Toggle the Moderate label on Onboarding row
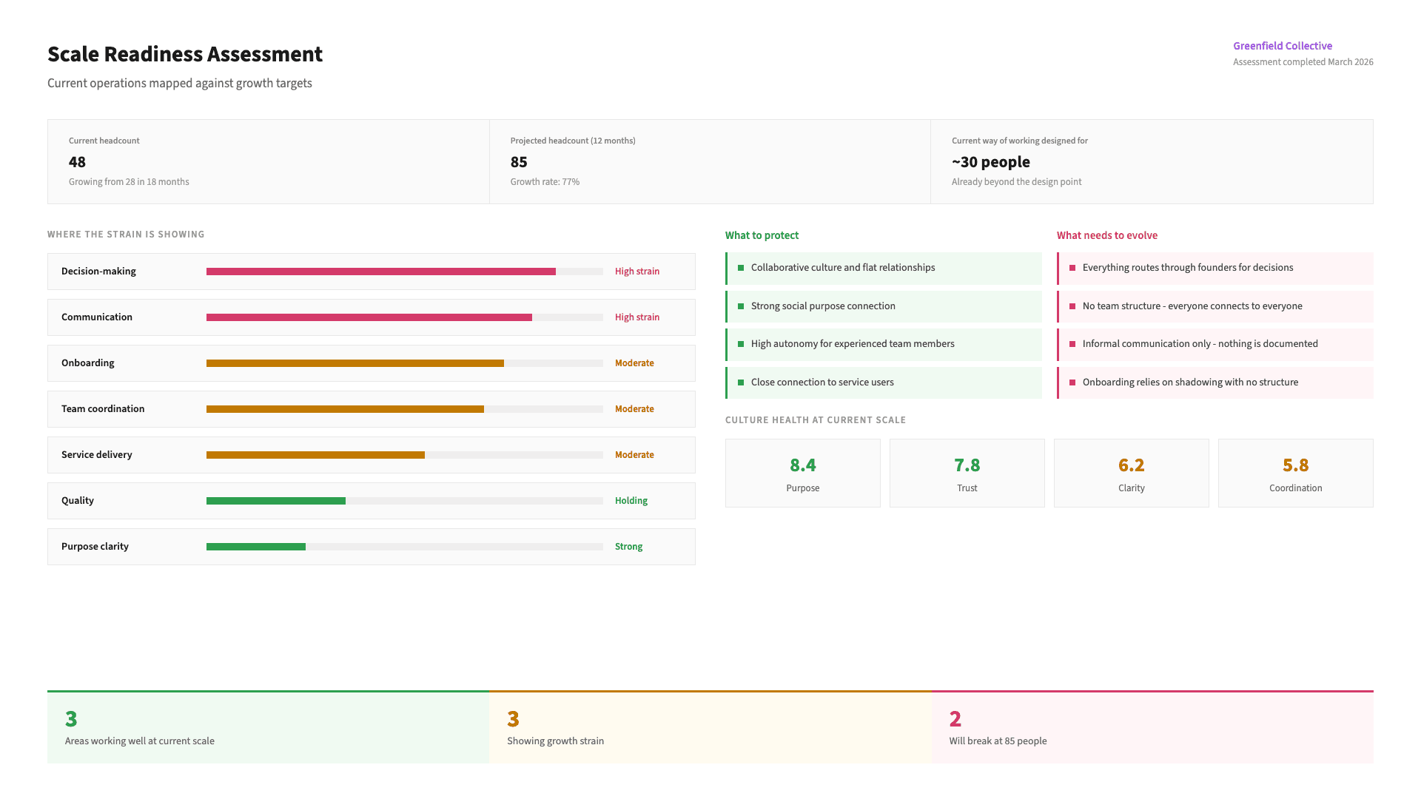 634,363
